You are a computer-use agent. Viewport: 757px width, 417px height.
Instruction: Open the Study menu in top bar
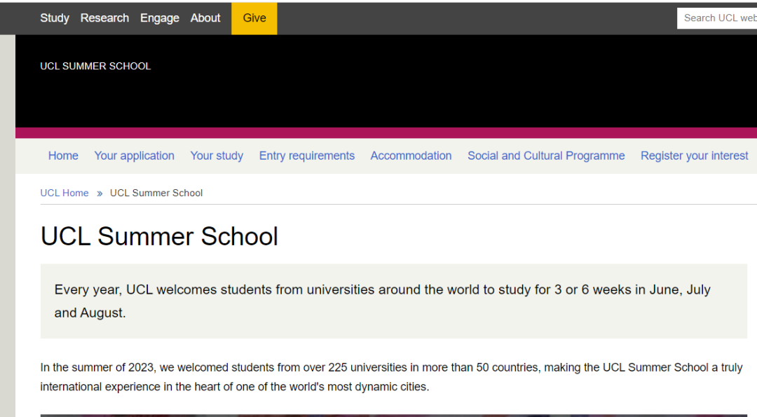pyautogui.click(x=55, y=18)
